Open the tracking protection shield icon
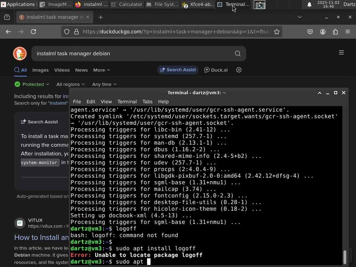Viewport: 356px width, 267px height. tap(66, 32)
